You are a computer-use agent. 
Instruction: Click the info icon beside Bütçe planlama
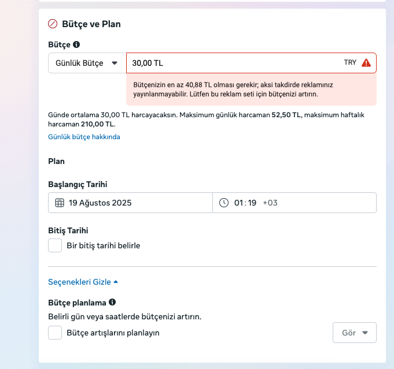112,302
